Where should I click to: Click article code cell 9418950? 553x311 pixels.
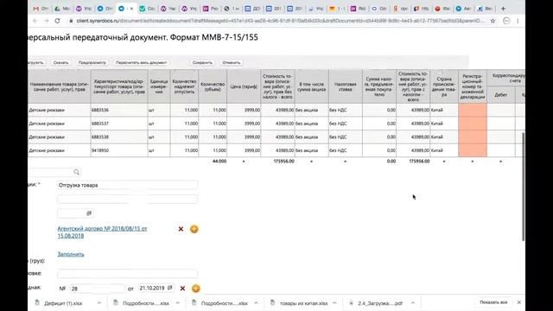(119, 150)
